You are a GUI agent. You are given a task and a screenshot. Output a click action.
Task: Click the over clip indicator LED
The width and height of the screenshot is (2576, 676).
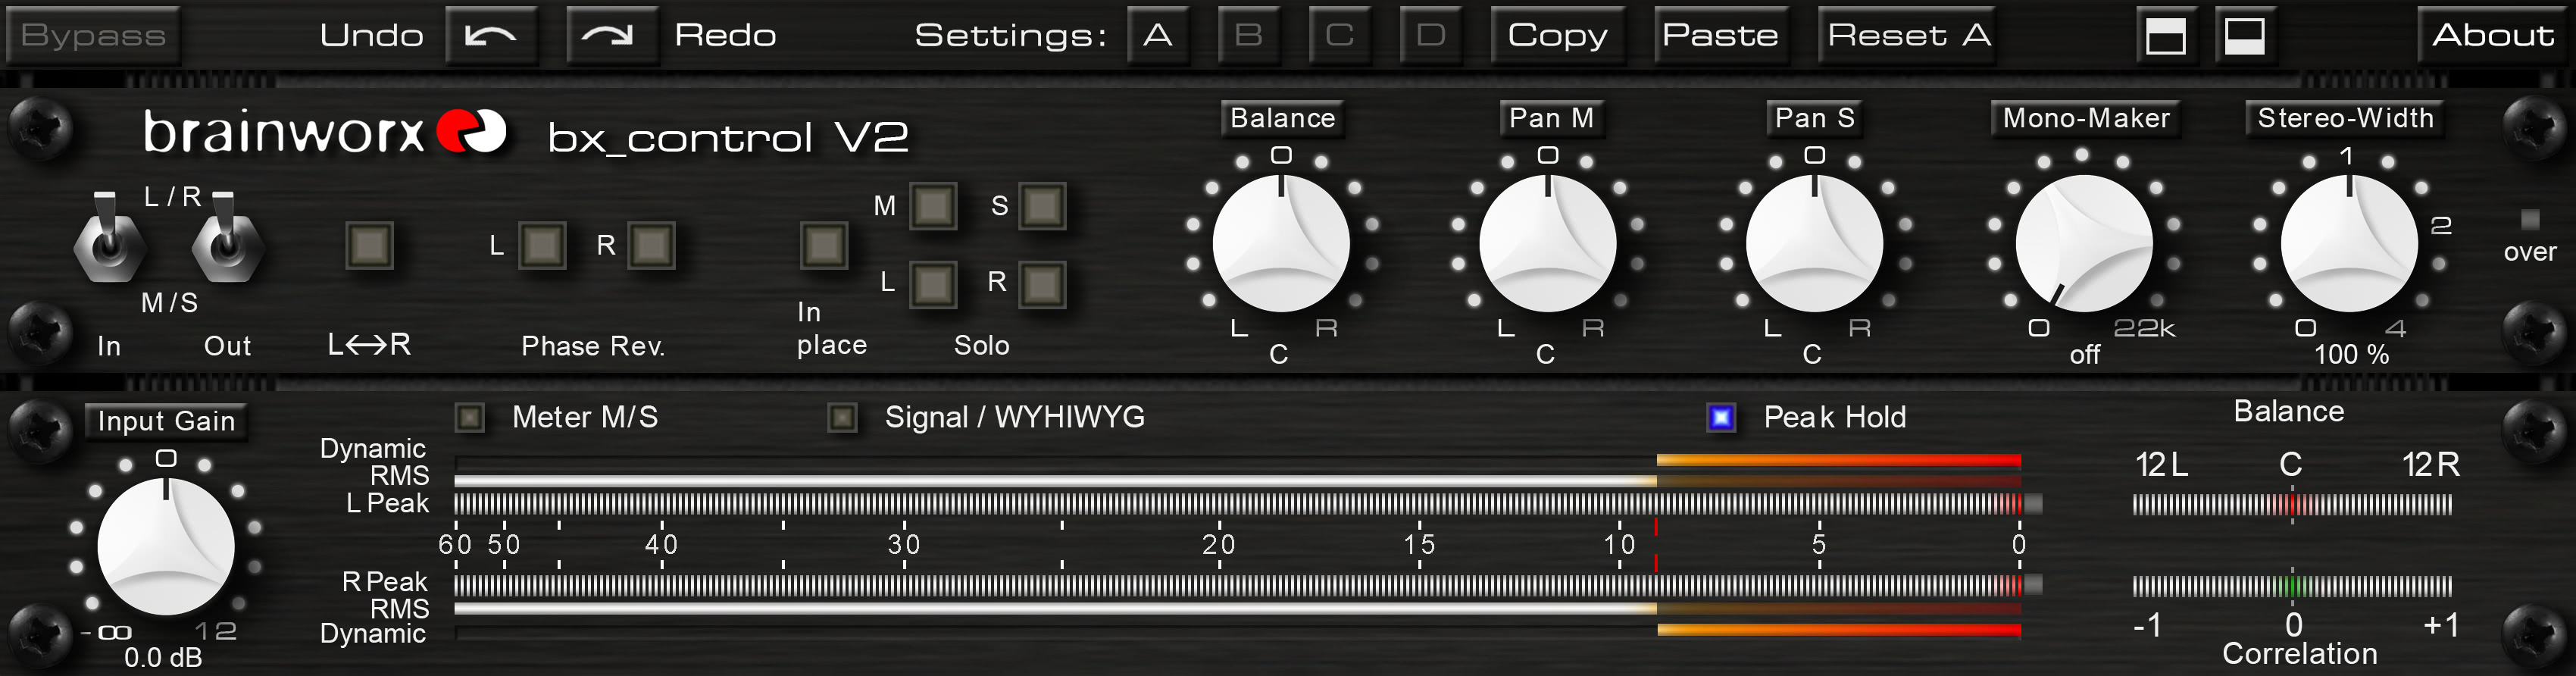click(2530, 218)
